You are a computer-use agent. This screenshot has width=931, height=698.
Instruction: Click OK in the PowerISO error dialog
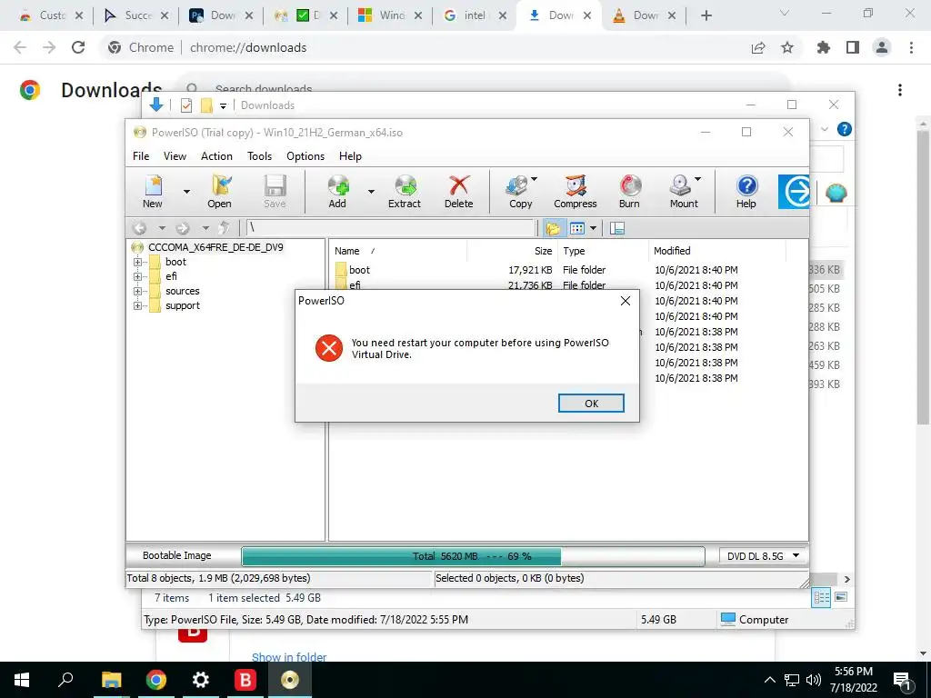591,403
